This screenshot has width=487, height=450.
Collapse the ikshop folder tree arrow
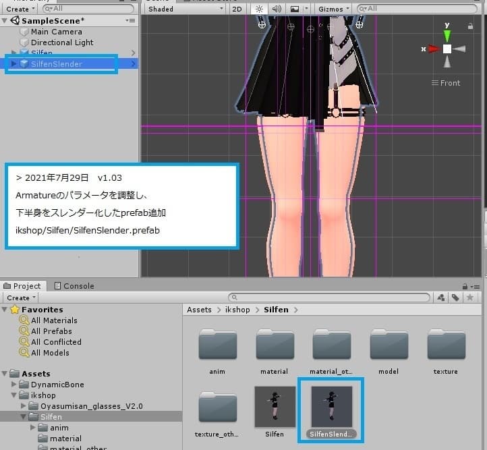click(14, 395)
